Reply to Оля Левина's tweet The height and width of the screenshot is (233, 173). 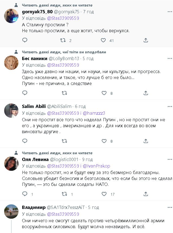[x=25, y=194]
